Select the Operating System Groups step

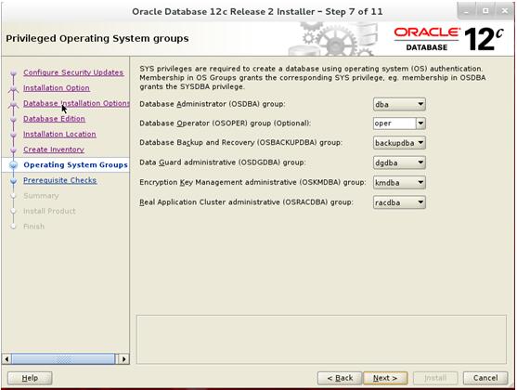[75, 165]
